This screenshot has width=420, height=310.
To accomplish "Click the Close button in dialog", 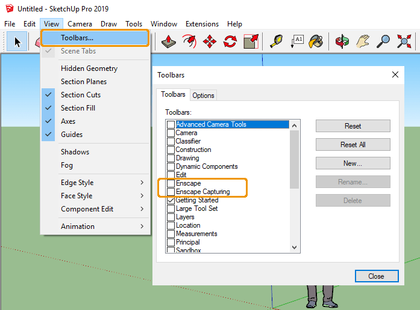I will [x=377, y=276].
